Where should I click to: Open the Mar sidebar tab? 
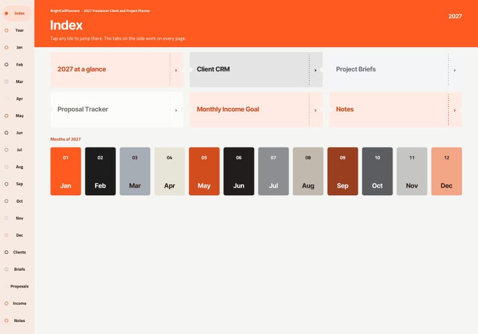click(17, 82)
